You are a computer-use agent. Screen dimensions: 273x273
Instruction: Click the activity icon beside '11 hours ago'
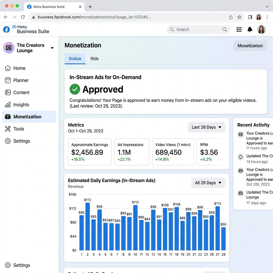click(x=240, y=134)
